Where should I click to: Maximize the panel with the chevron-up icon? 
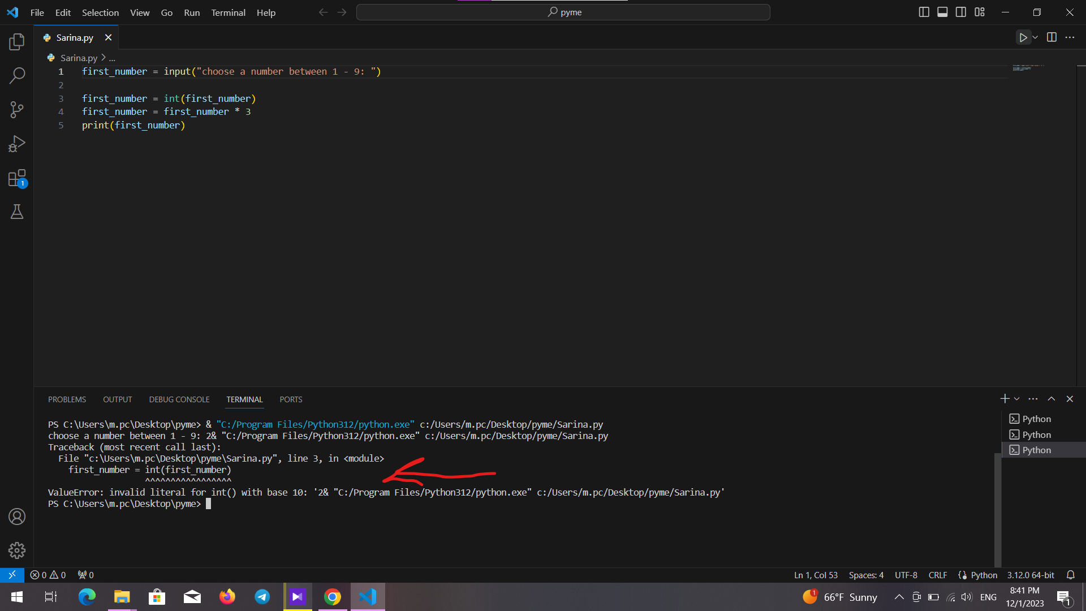[1051, 399]
